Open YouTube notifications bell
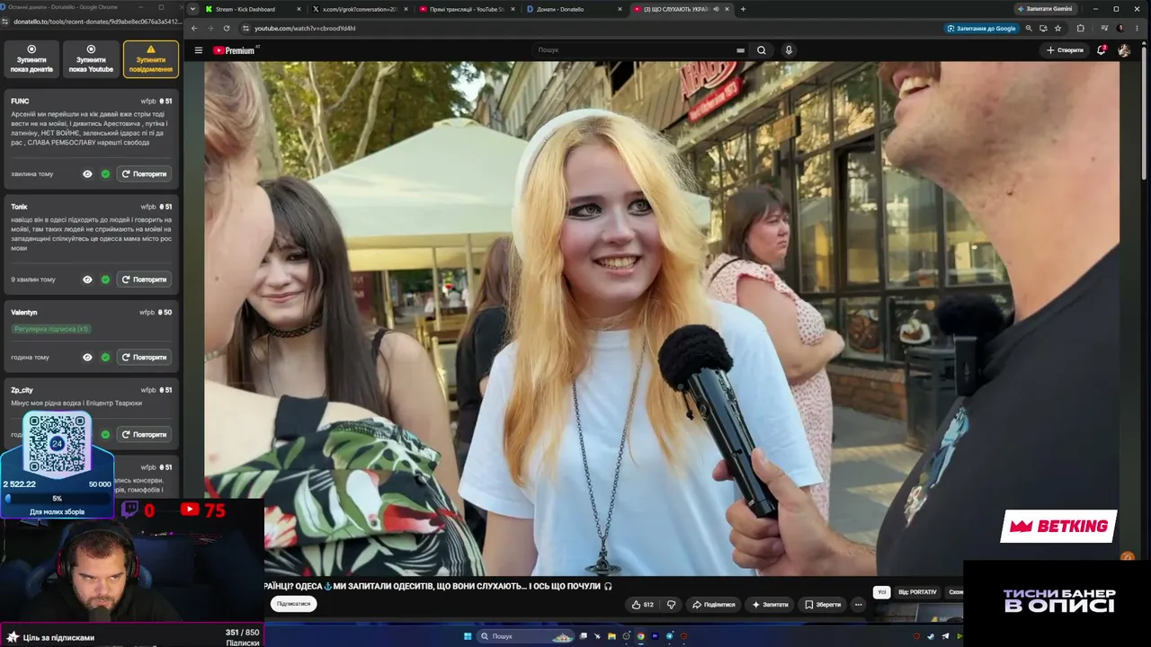 [x=1101, y=50]
